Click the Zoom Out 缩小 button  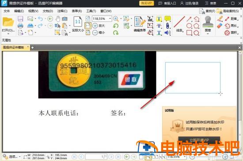click(99, 33)
